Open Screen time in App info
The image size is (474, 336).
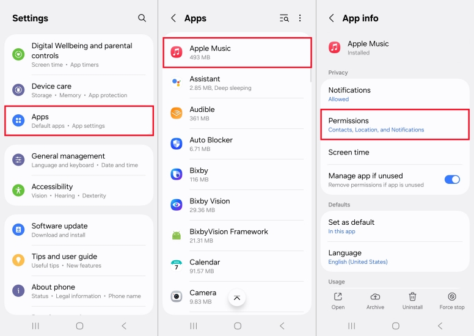[x=395, y=153]
